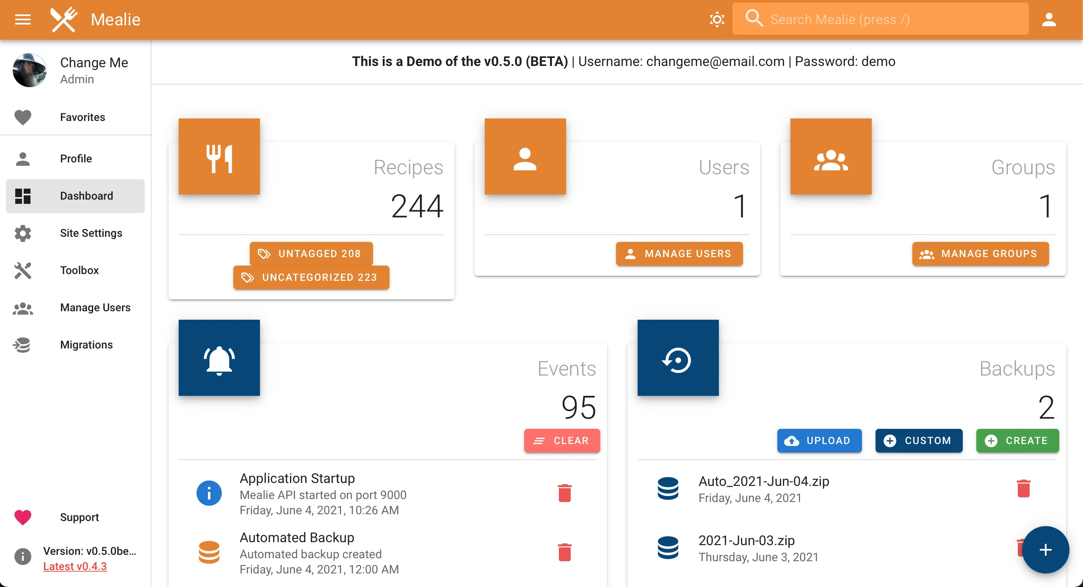1083x587 pixels.
Task: Click the Upload backup button
Action: [x=819, y=441]
